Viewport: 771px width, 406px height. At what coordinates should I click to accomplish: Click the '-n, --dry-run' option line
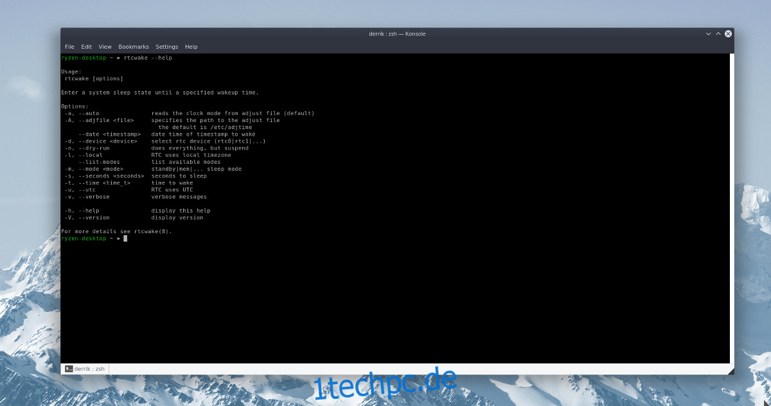(x=156, y=148)
